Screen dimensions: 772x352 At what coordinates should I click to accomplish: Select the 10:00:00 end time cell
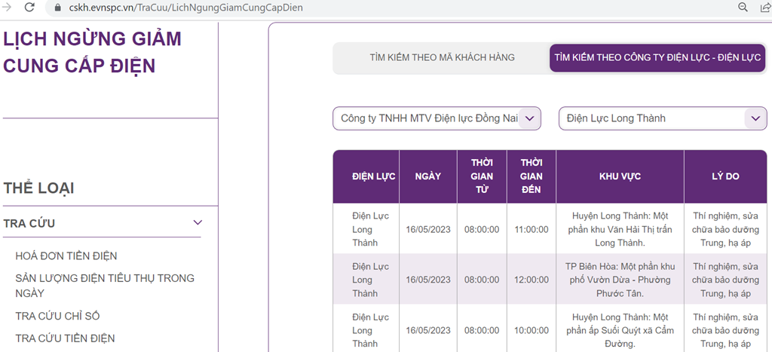(532, 330)
